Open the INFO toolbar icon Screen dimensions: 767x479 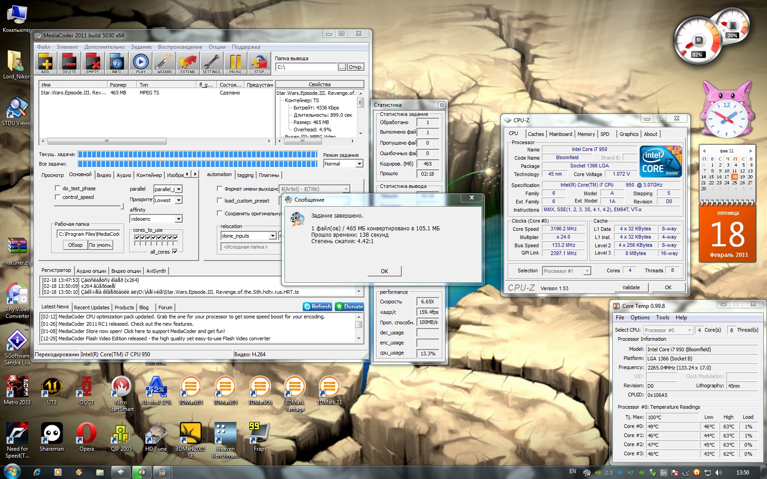click(116, 63)
